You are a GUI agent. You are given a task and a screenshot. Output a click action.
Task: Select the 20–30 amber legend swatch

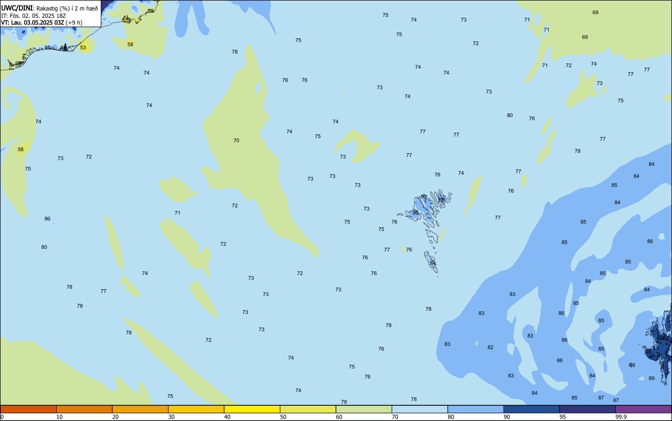click(x=140, y=409)
